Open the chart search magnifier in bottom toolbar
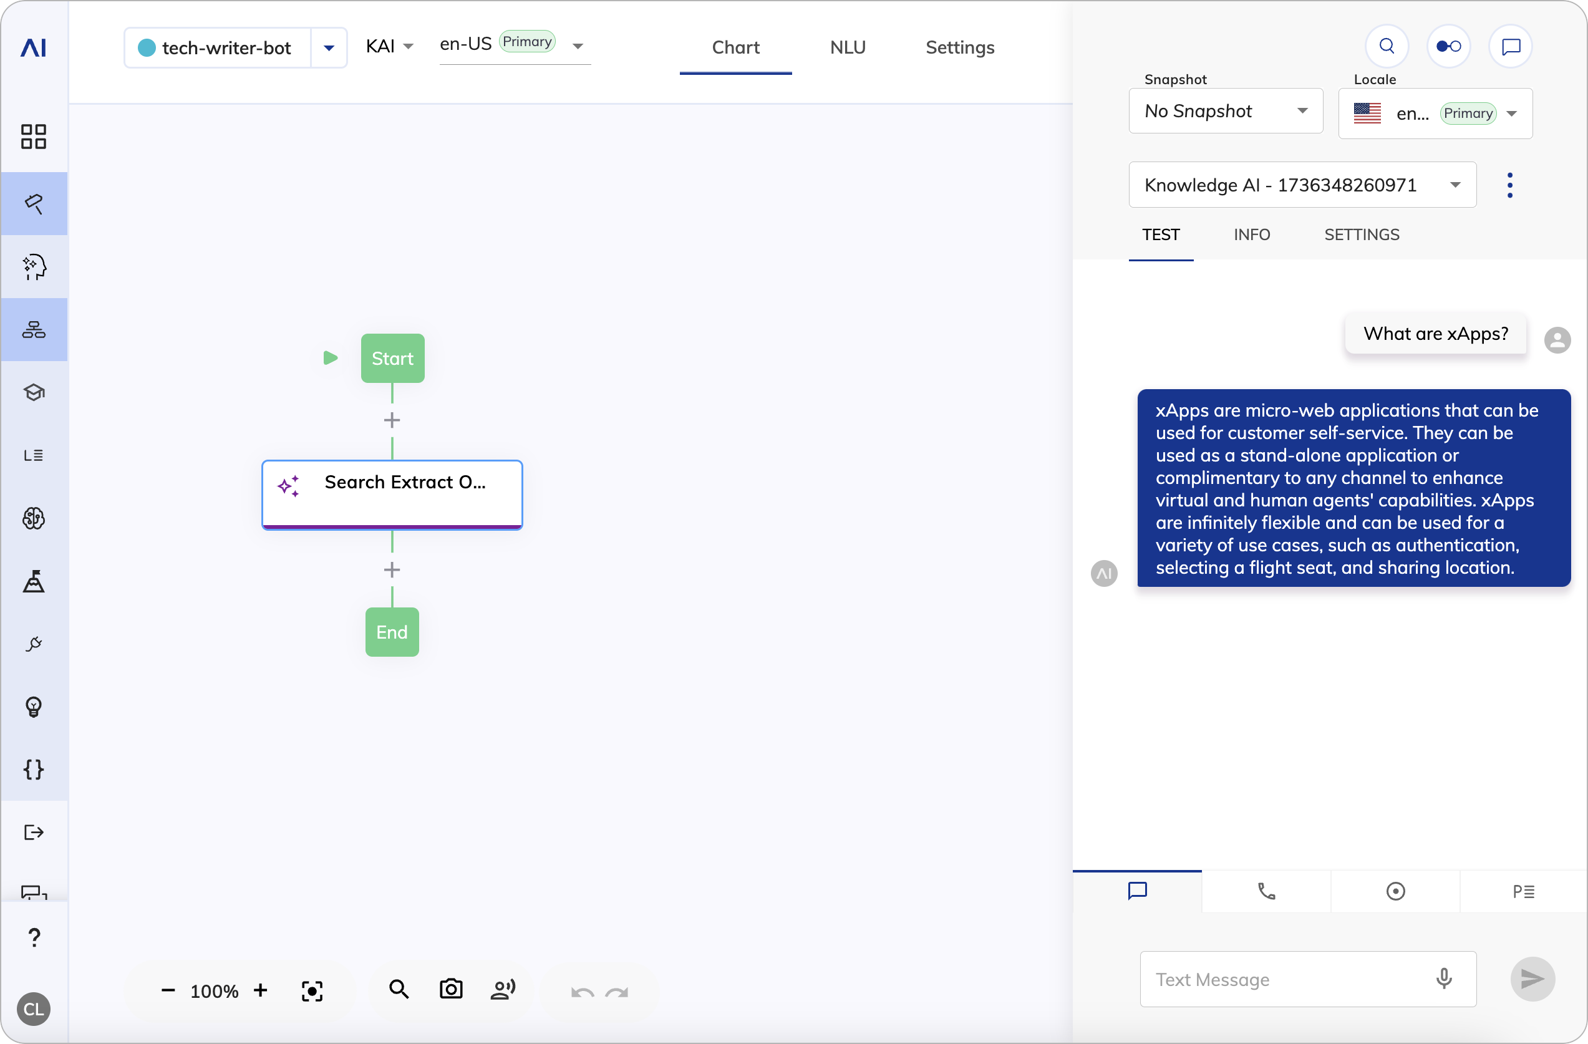1588x1044 pixels. (399, 989)
